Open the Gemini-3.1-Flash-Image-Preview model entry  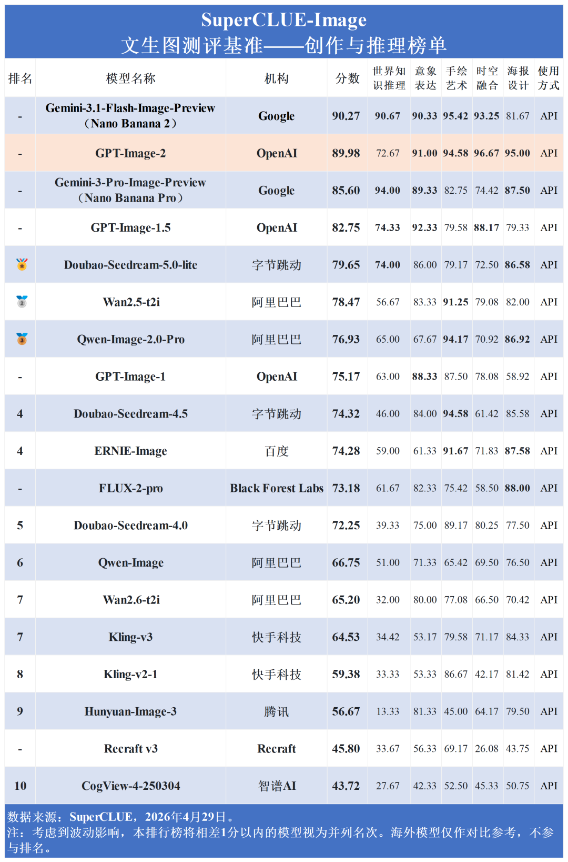[130, 115]
